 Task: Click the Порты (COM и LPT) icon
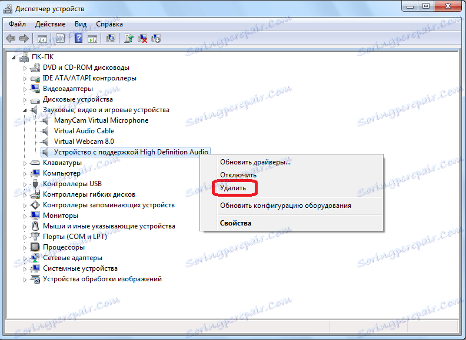pyautogui.click(x=35, y=237)
